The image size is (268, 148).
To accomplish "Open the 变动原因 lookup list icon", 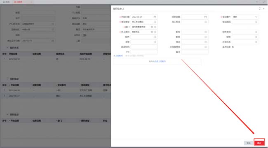I will [x=256, y=22].
